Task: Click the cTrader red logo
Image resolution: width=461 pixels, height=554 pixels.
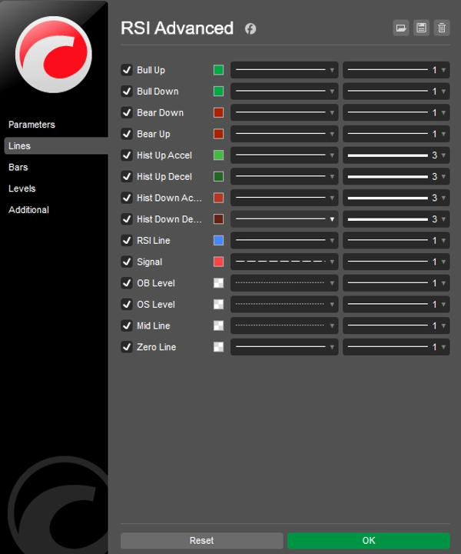Action: [x=54, y=54]
